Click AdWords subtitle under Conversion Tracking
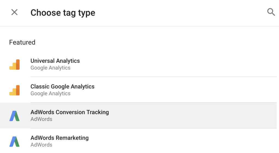Image resolution: width=279 pixels, height=153 pixels. (x=41, y=119)
